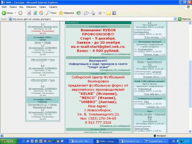This screenshot has height=144, width=192.
Task: Open the History toolbar icon
Action: [x=78, y=13]
